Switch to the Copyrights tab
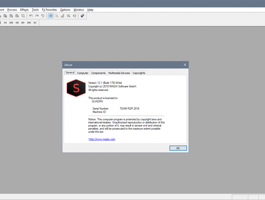Image resolution: width=265 pixels, height=200 pixels. tap(139, 73)
